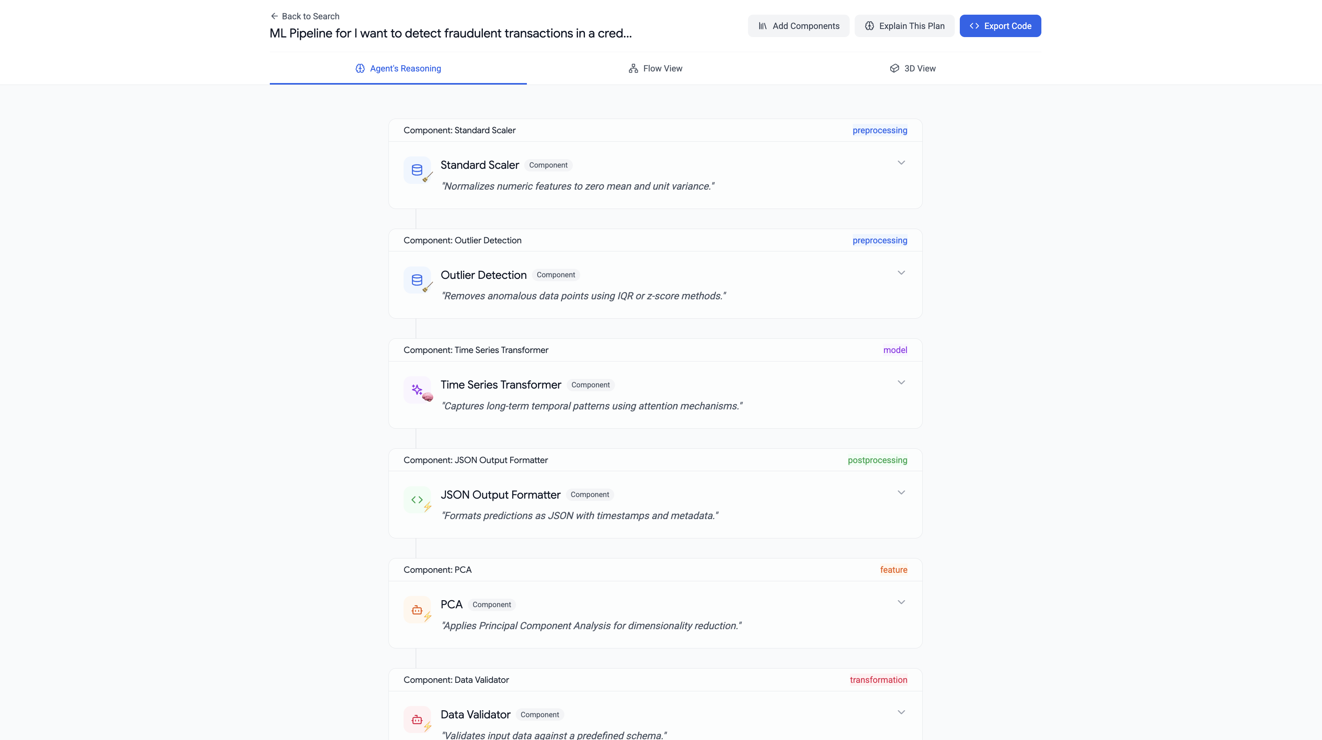Expand the Standard Scaler component details
The height and width of the screenshot is (740, 1322).
click(901, 163)
